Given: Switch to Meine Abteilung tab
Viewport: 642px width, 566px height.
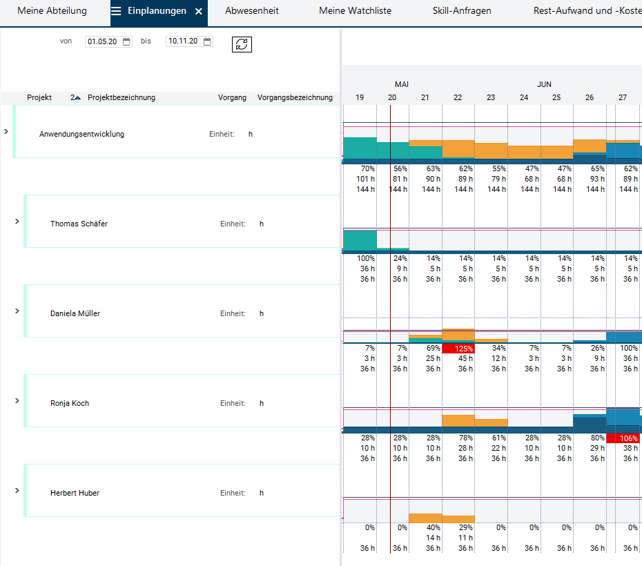Looking at the screenshot, I should point(52,11).
